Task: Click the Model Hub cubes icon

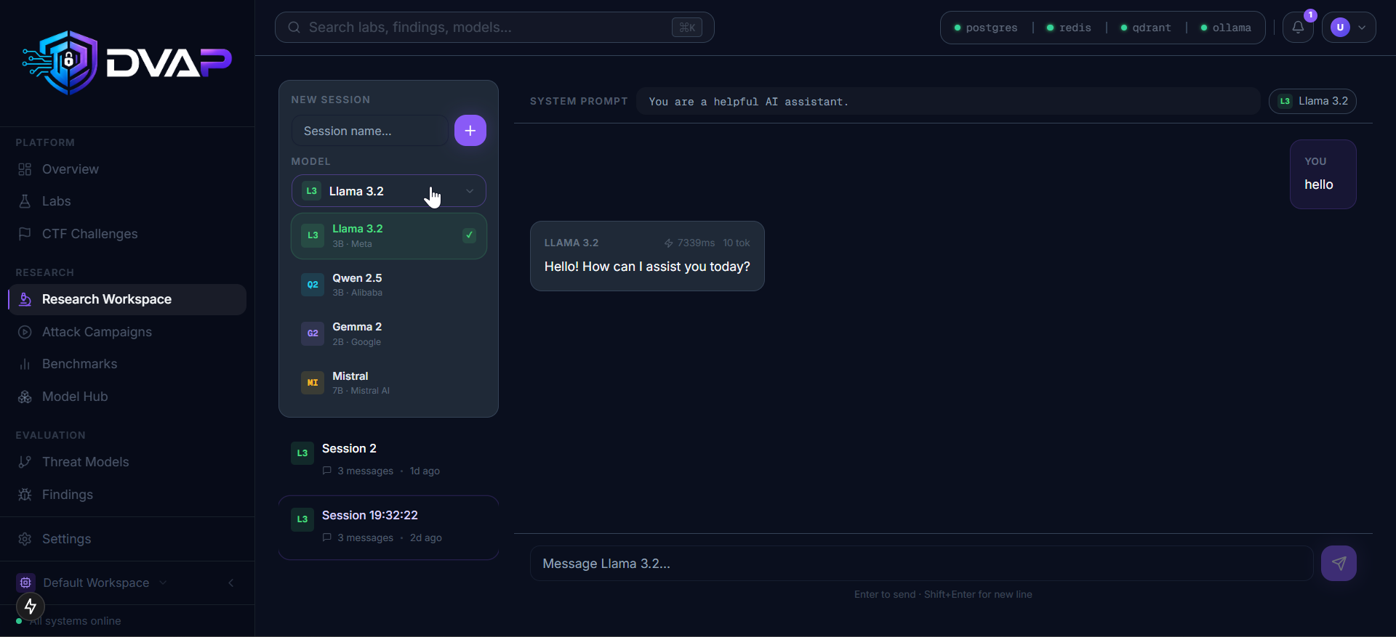Action: tap(25, 397)
